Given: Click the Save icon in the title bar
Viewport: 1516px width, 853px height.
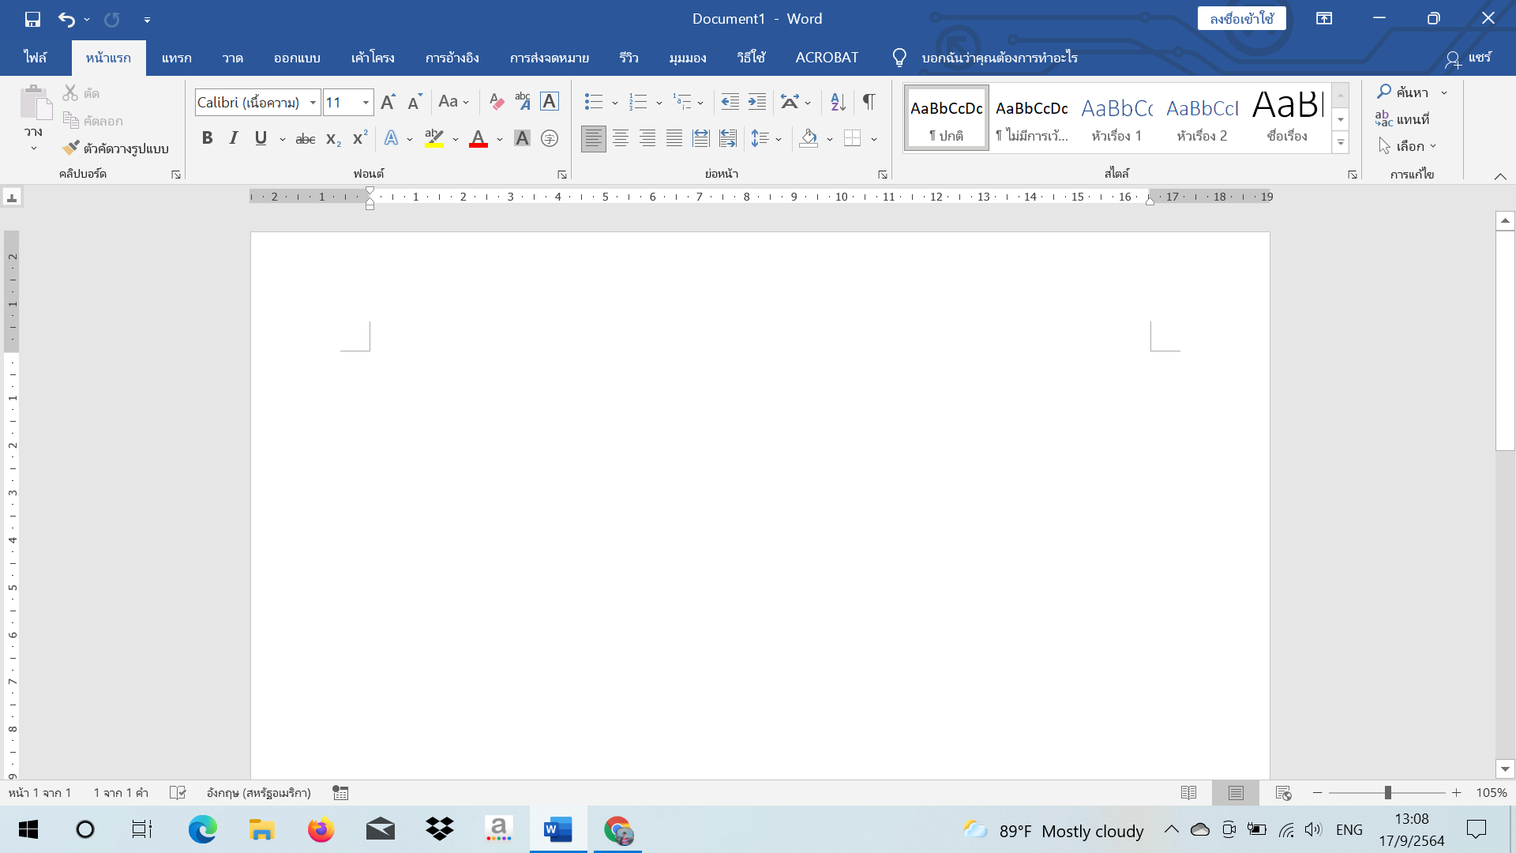Looking at the screenshot, I should pos(32,19).
